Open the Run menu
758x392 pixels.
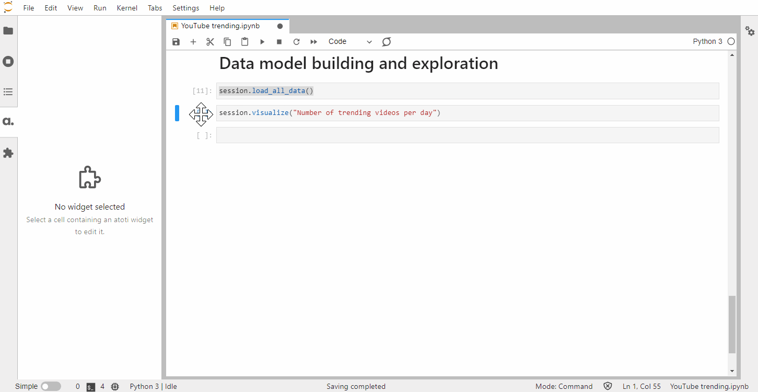pyautogui.click(x=100, y=8)
